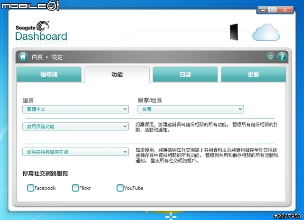The height and width of the screenshot is (220, 304).
Task: Switch to the 磁碟機 tab
Action: click(x=49, y=74)
